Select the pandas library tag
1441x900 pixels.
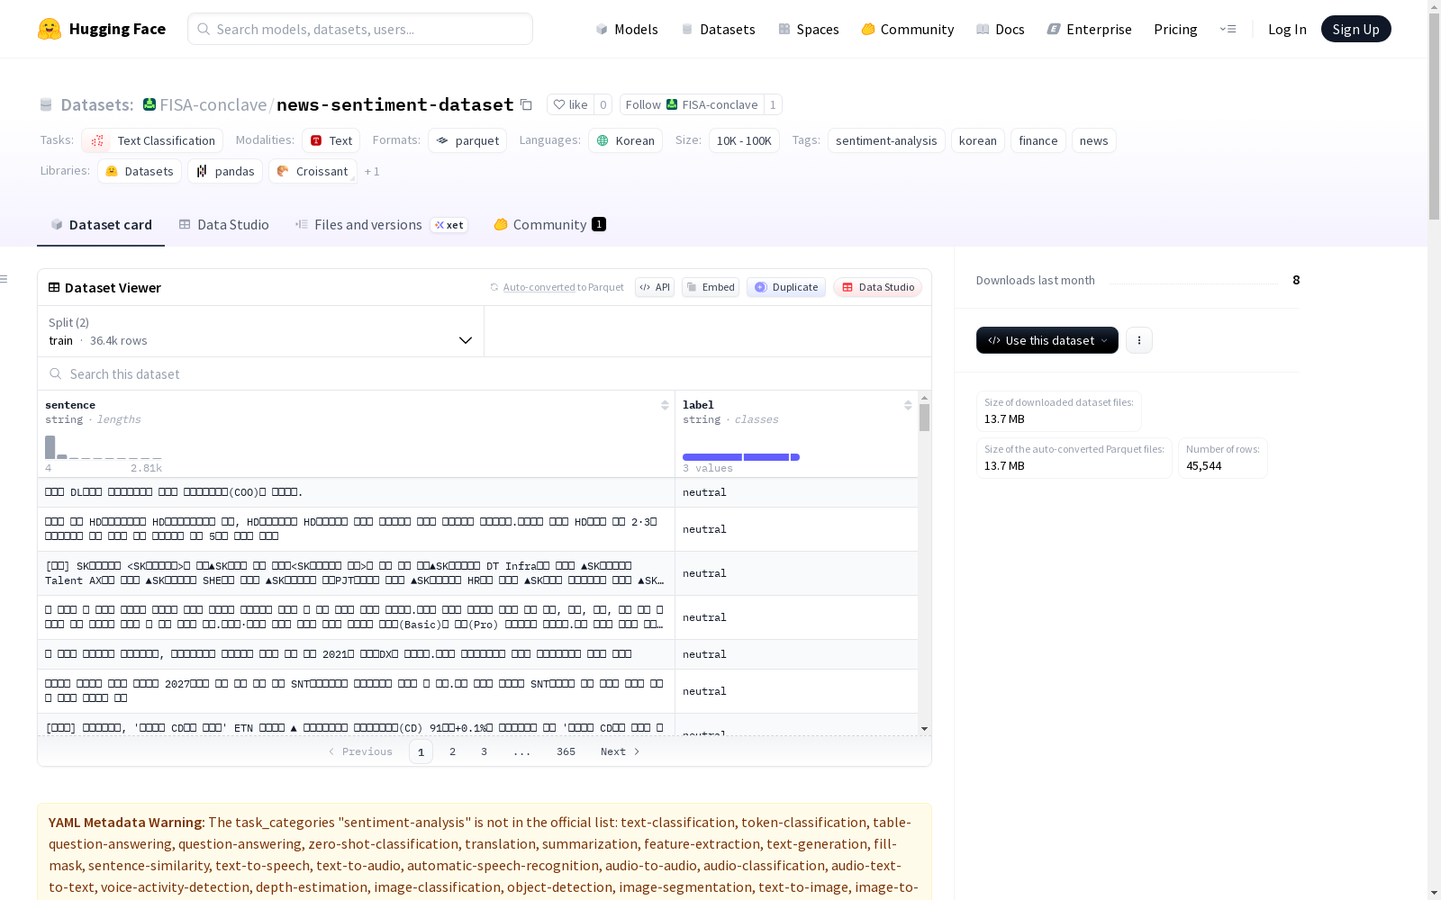pyautogui.click(x=225, y=171)
